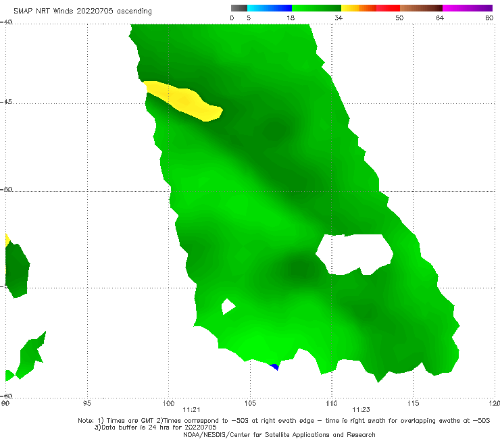Viewport: 500px width, 439px height.
Task: Click the small blue low-wind patch at the swath bottom
Action: pos(274,367)
